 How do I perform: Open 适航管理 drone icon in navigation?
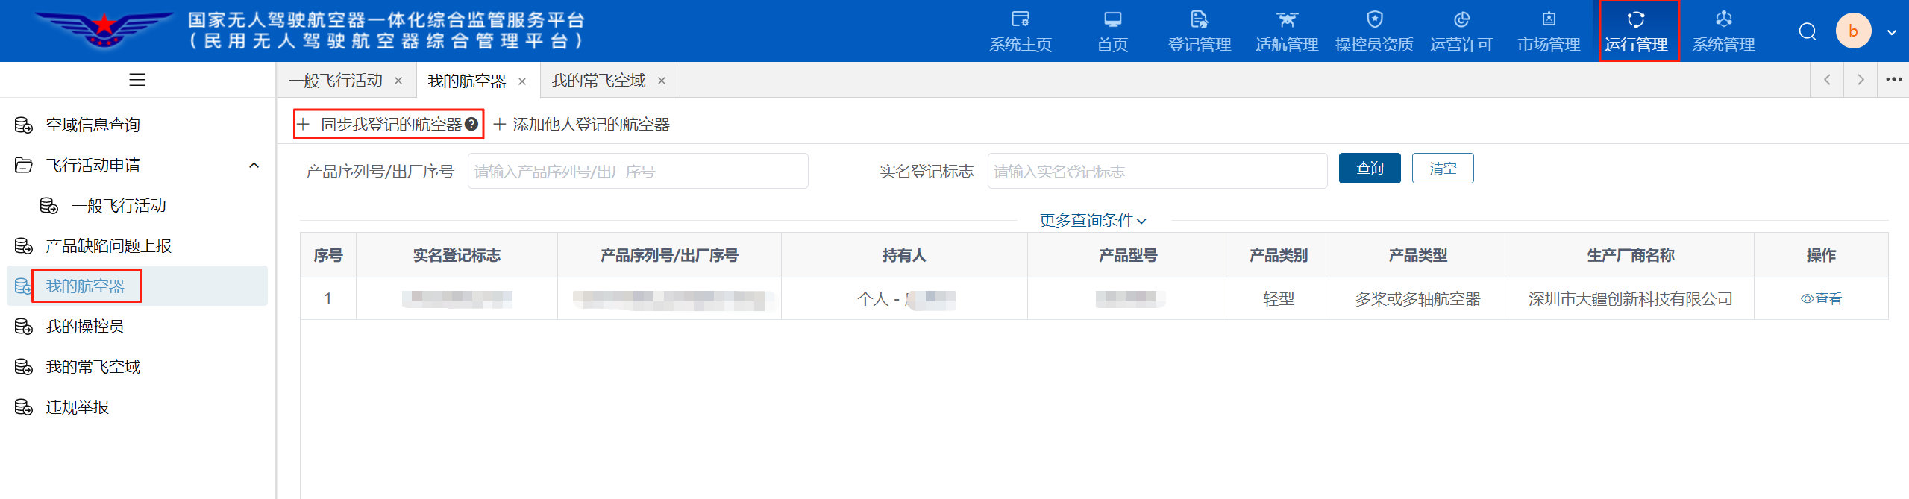(1286, 20)
